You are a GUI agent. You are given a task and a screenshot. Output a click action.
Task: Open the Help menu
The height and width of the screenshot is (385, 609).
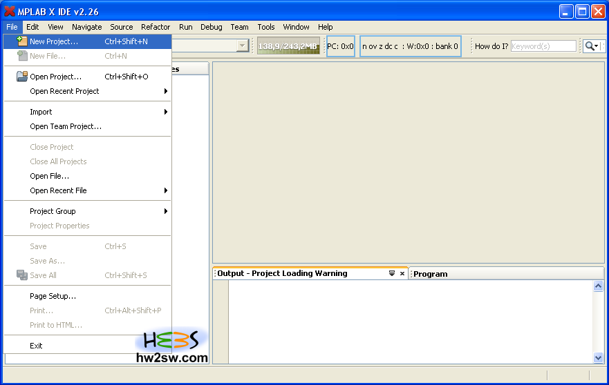(326, 27)
